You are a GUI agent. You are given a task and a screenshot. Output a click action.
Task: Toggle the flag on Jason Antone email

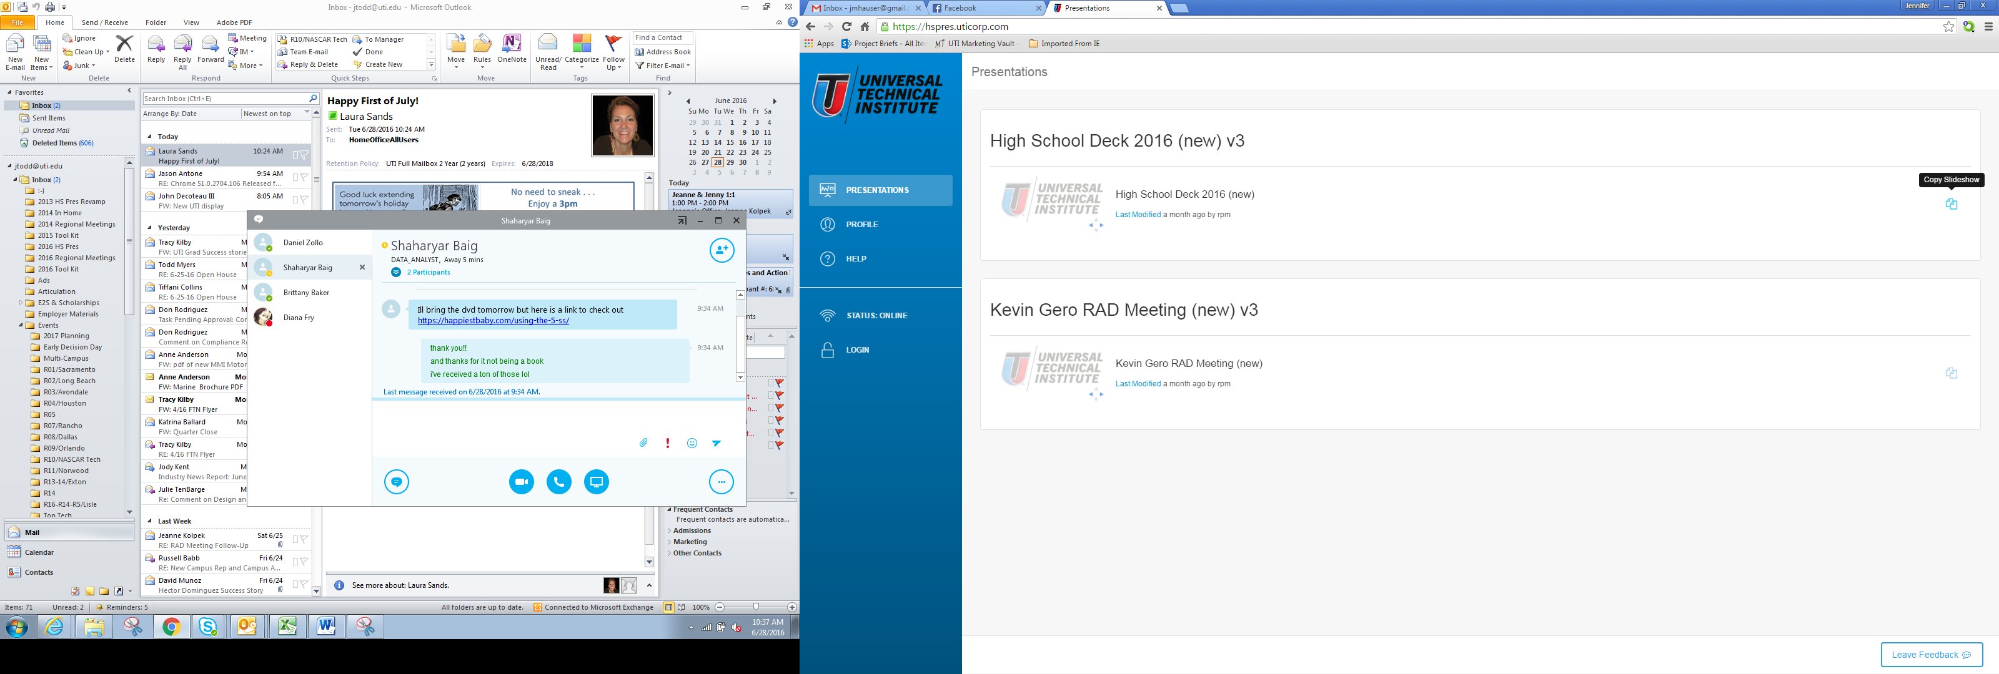pos(304,178)
